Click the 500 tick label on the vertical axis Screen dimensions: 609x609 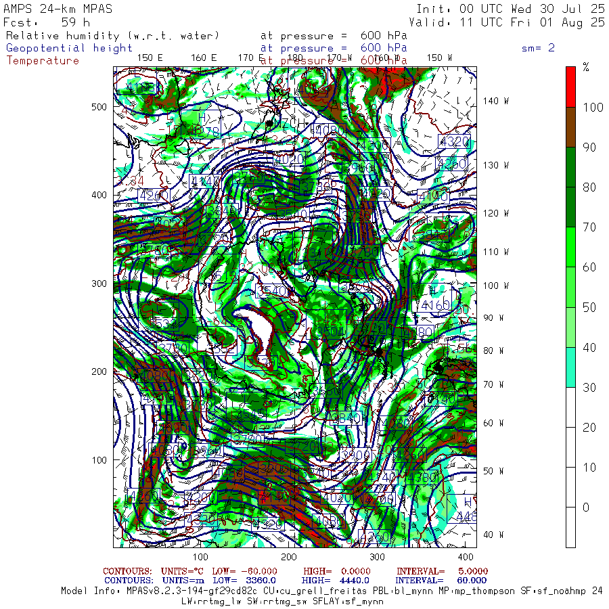coord(99,107)
